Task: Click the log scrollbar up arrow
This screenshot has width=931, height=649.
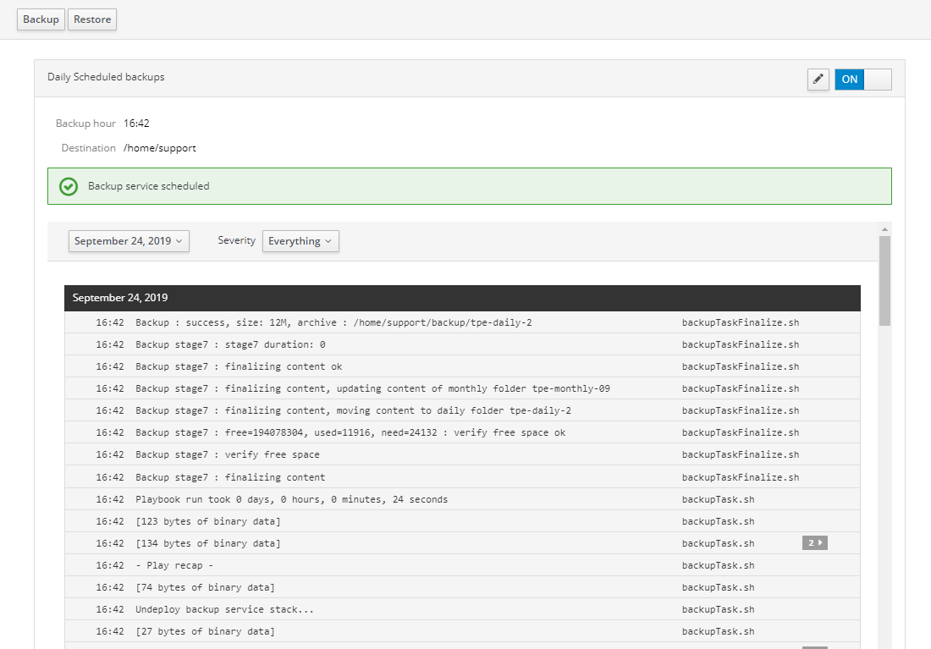Action: (x=884, y=229)
